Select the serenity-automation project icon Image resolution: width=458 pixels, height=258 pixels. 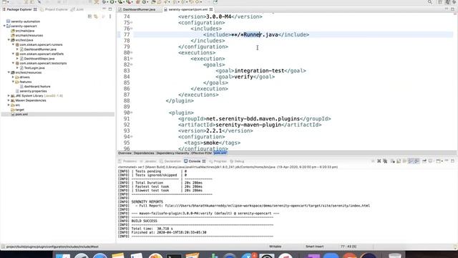[x=8, y=21]
